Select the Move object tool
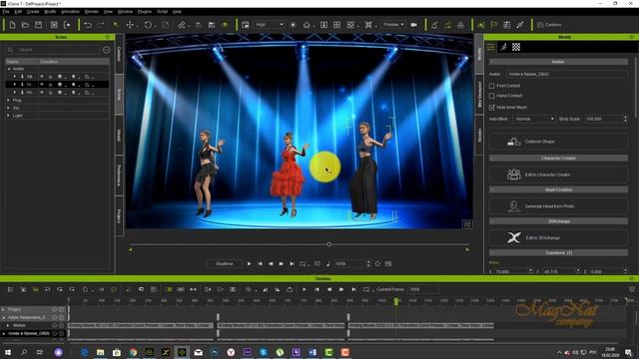639x359 pixels. pos(130,25)
